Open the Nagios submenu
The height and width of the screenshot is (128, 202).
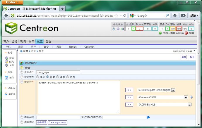[x=73, y=47]
